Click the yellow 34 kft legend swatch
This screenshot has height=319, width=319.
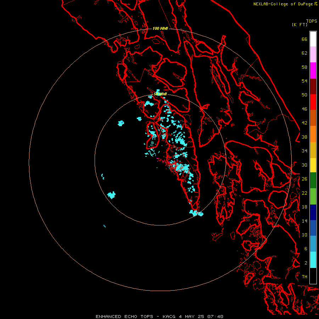tap(313, 165)
